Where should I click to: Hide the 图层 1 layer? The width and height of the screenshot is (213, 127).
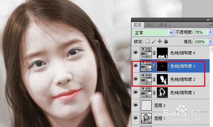coord(136,118)
